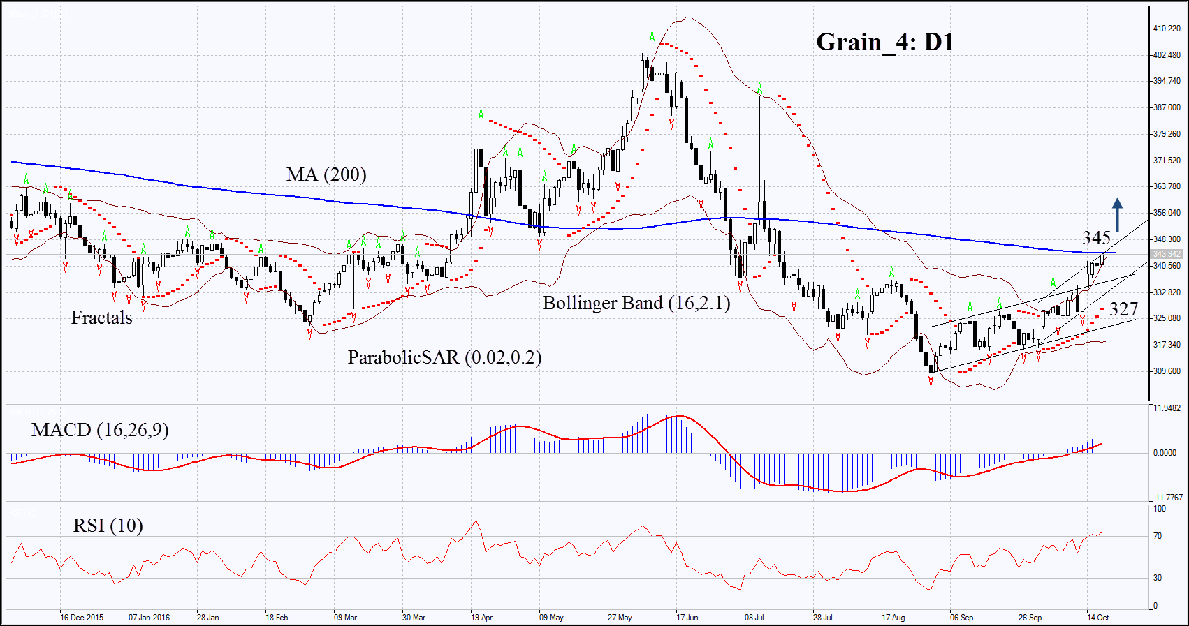Click the 332.820 price axis value
Image resolution: width=1189 pixels, height=626 pixels.
pos(1167,292)
